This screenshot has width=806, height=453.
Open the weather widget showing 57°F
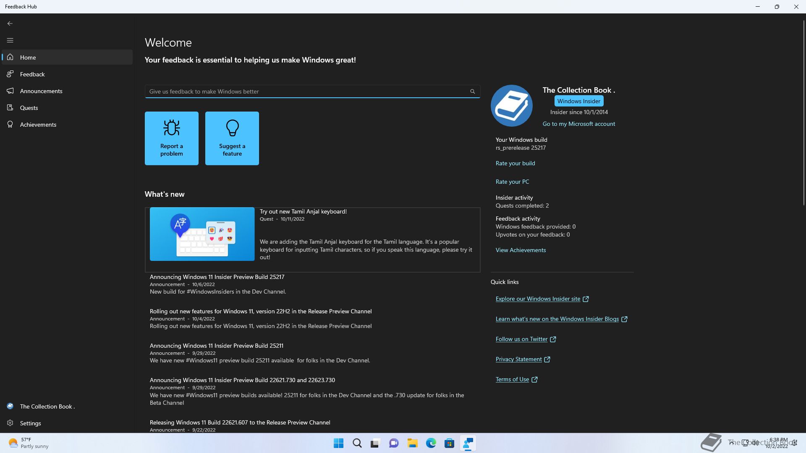[x=29, y=443]
